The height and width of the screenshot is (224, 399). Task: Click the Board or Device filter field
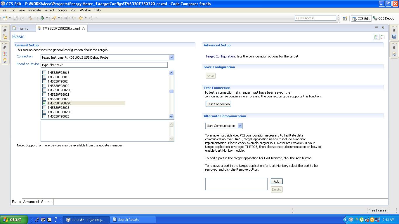104,65
